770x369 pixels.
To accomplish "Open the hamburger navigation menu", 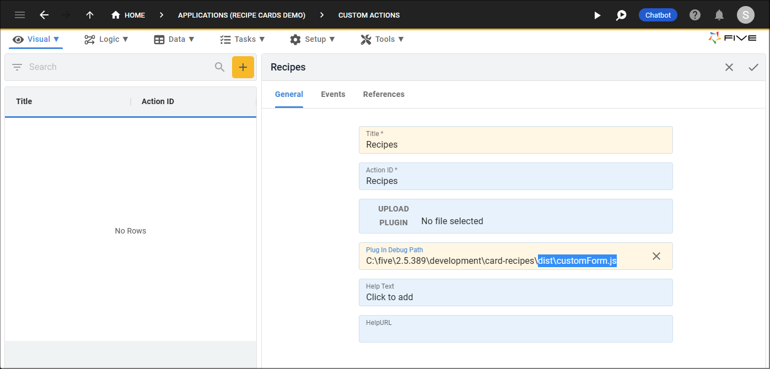I will [20, 15].
